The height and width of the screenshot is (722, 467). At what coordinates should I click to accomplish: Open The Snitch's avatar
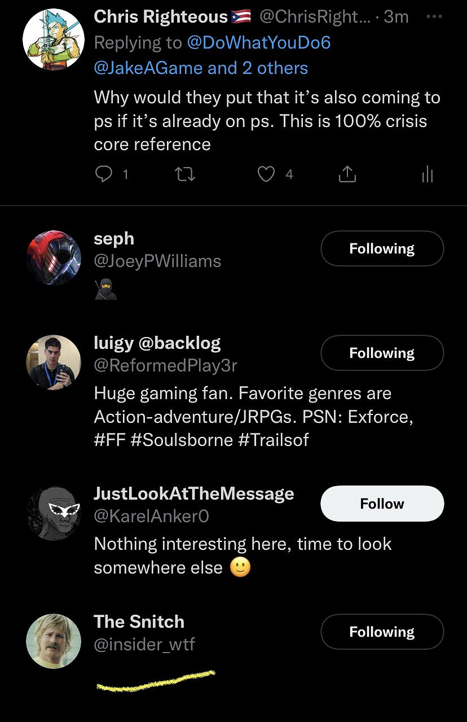(x=53, y=641)
